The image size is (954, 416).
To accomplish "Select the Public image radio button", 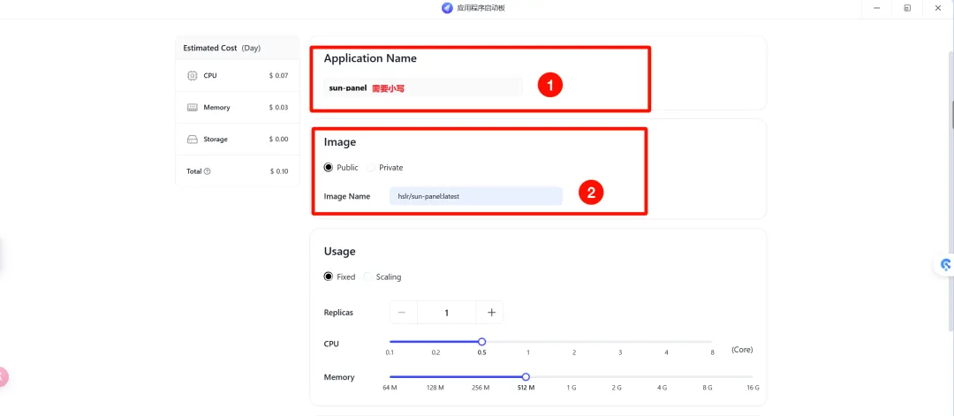I will tap(329, 167).
